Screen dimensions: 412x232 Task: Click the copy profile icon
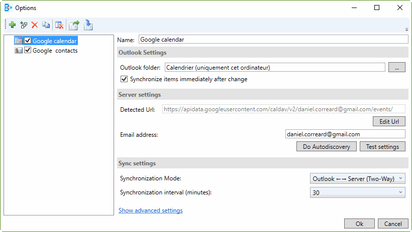[x=46, y=25]
